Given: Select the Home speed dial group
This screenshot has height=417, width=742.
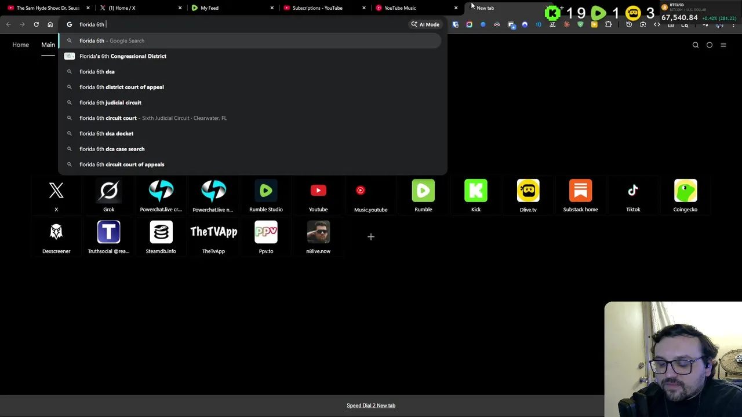Looking at the screenshot, I should (x=20, y=45).
